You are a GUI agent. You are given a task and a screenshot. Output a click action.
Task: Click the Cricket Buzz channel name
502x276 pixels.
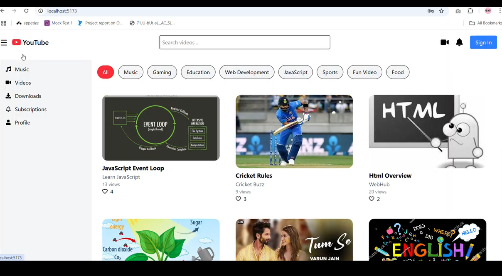250,184
